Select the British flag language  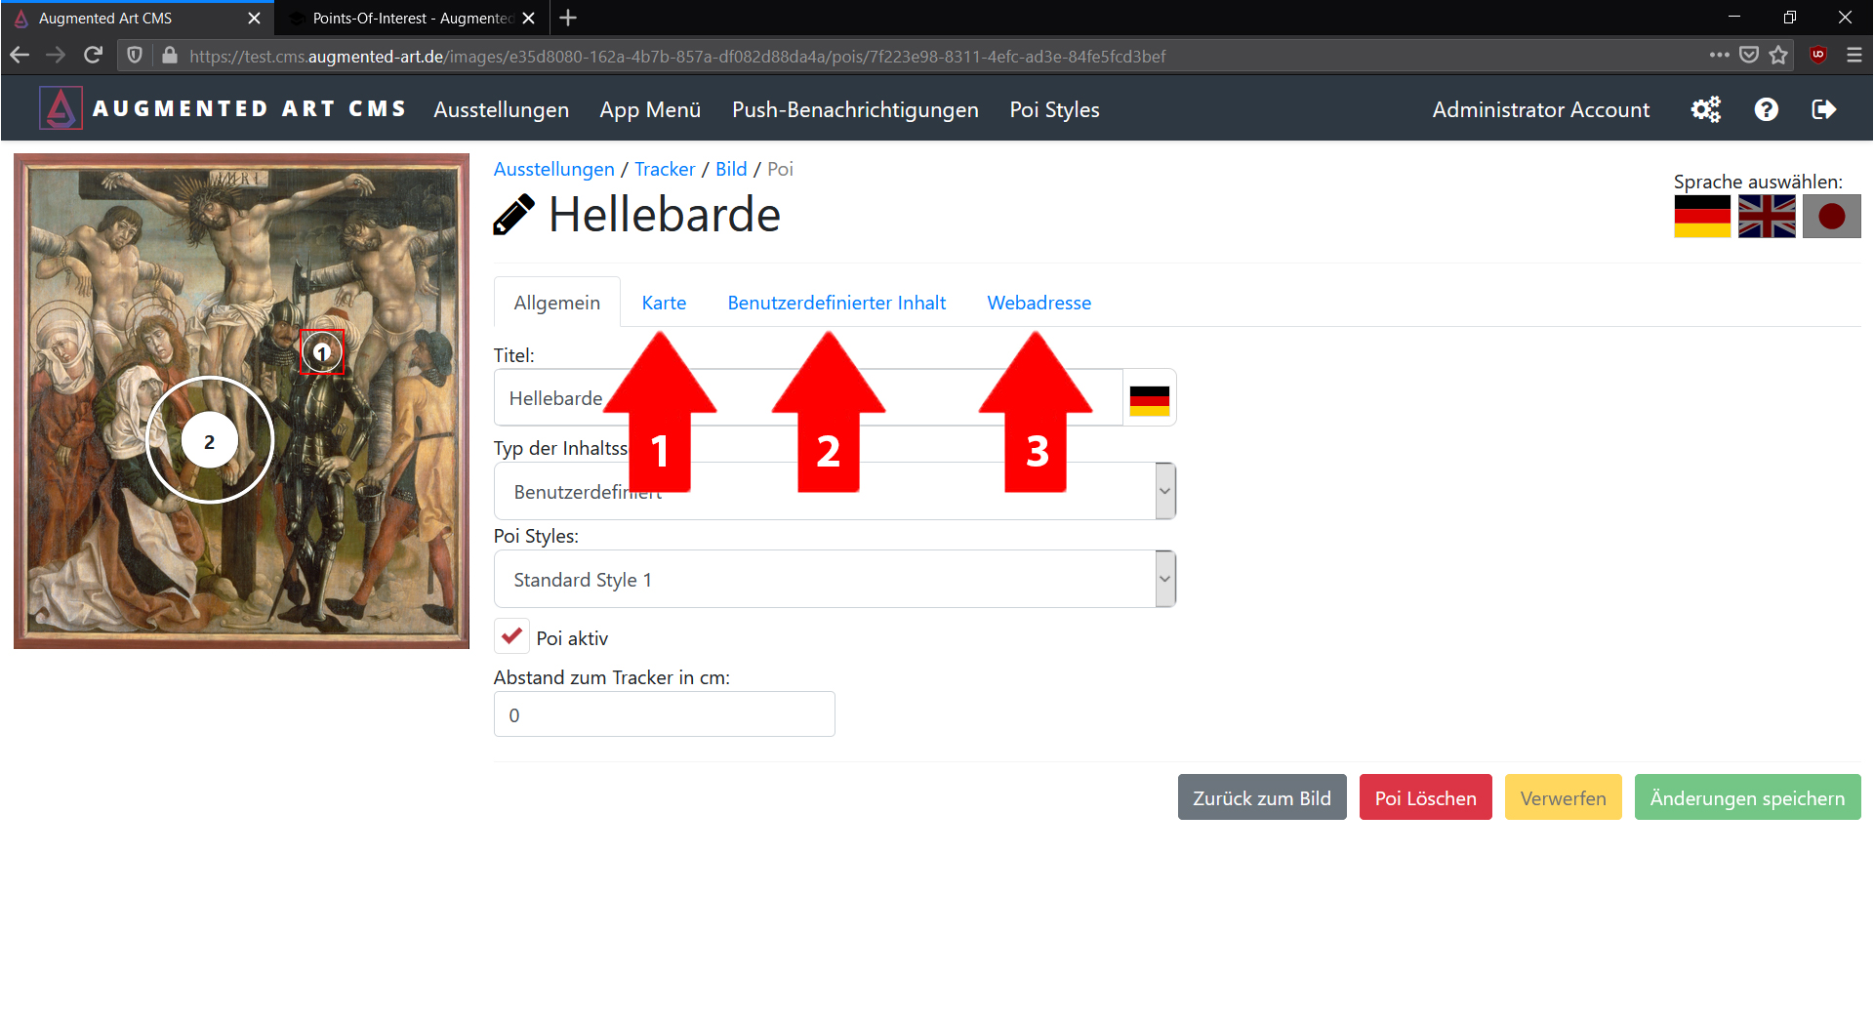pos(1766,216)
